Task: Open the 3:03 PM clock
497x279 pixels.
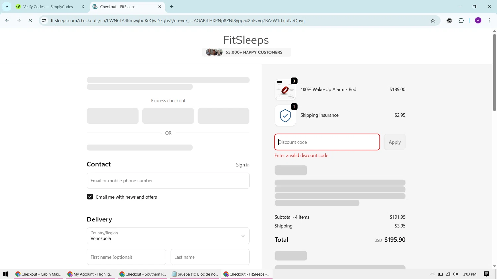Action: coord(469,274)
